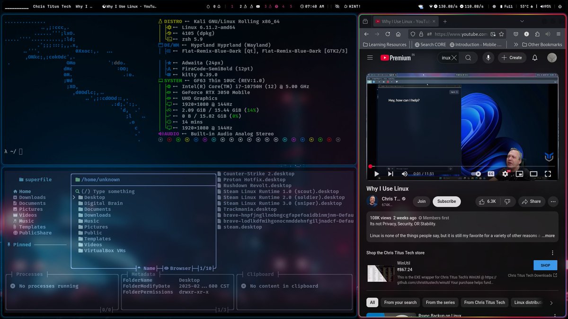
Task: Enter fullscreen on the video
Action: coord(548,174)
